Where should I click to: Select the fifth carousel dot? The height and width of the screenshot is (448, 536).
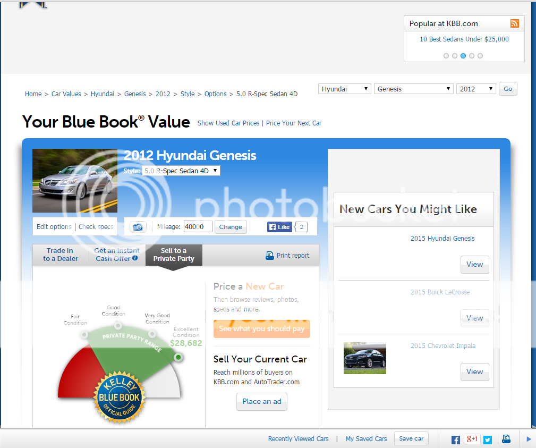[480, 56]
